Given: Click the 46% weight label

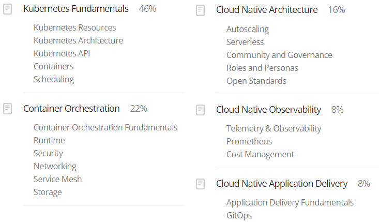Looking at the screenshot, I should point(147,9).
